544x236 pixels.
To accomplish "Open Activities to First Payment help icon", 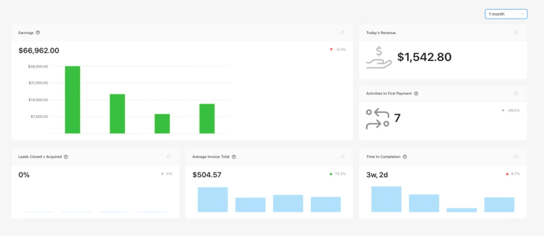I will pyautogui.click(x=416, y=94).
